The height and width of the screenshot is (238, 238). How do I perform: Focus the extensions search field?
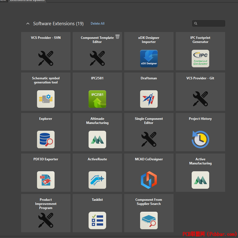click(x=208, y=23)
